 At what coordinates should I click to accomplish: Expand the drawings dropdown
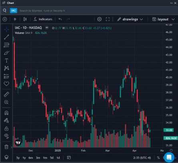pos(130,19)
